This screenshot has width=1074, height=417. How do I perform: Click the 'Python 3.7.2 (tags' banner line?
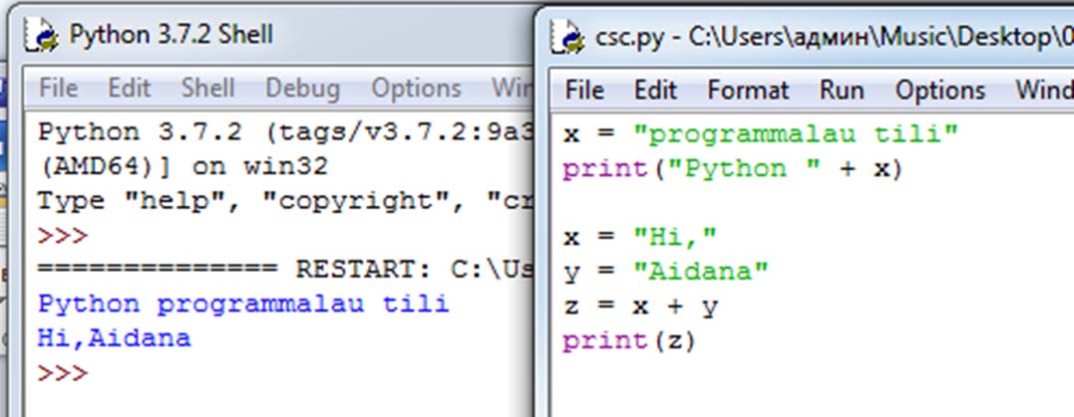[x=285, y=132]
